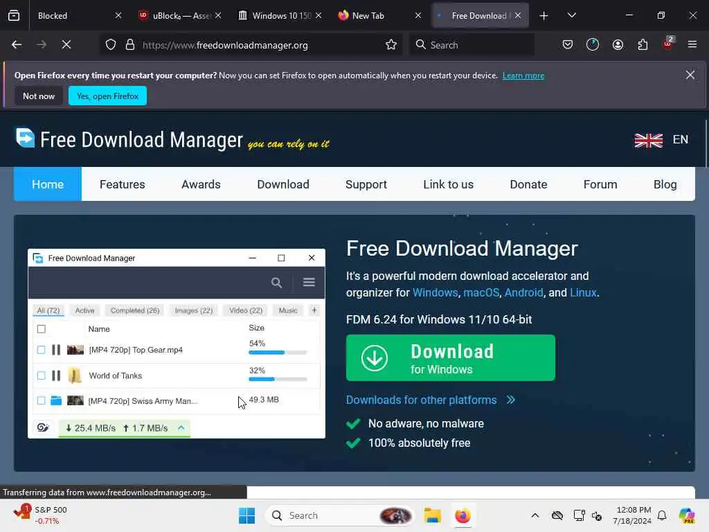Expand speed panel chevron in FDM preview
This screenshot has width=709, height=532.
(181, 427)
